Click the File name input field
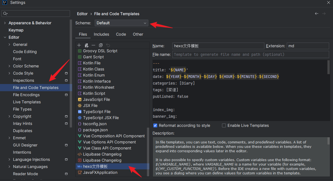The width and height of the screenshot is (333, 181). pos(251,54)
